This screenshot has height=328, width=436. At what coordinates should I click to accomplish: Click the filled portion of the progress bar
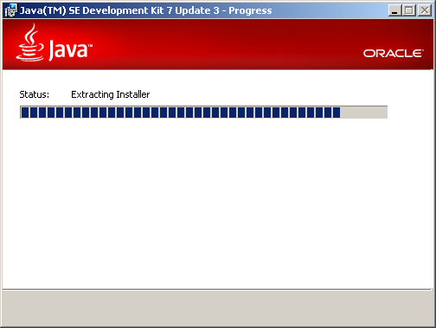pos(181,113)
